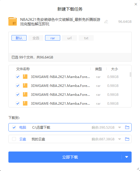Click the first 3DMGAME-NBA.2K21.Mamba.Fore... file name
The height and width of the screenshot is (171, 140).
coord(60,77)
